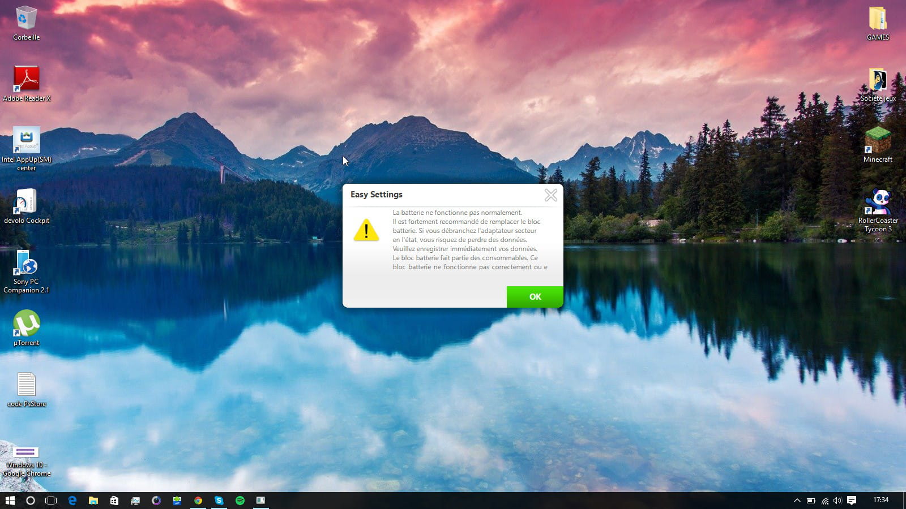
Task: Select the Société jeux desktop icon
Action: (878, 85)
